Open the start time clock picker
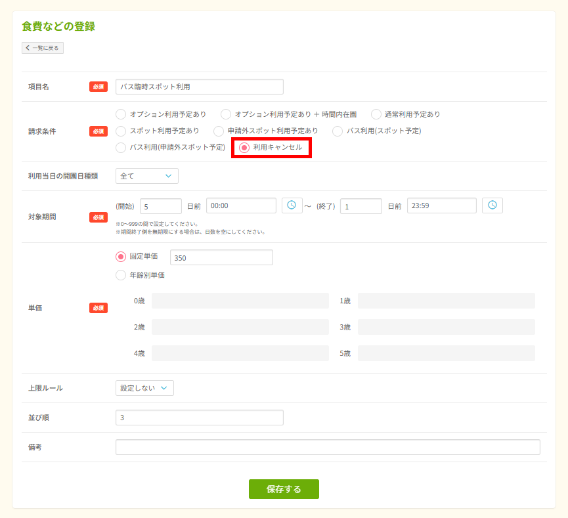The width and height of the screenshot is (568, 518). (292, 205)
